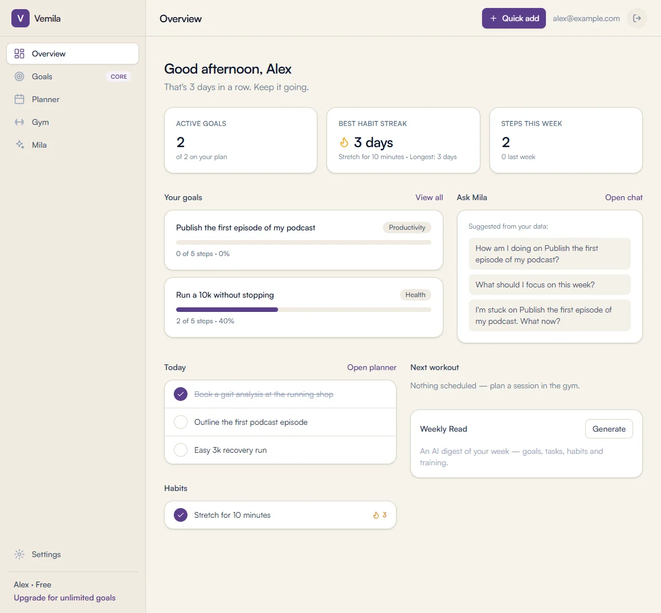Select 'How am I doing on Publish' suggestion
The width and height of the screenshot is (661, 613).
(x=550, y=254)
